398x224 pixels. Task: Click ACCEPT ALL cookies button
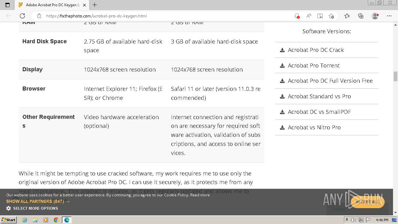pos(368,202)
